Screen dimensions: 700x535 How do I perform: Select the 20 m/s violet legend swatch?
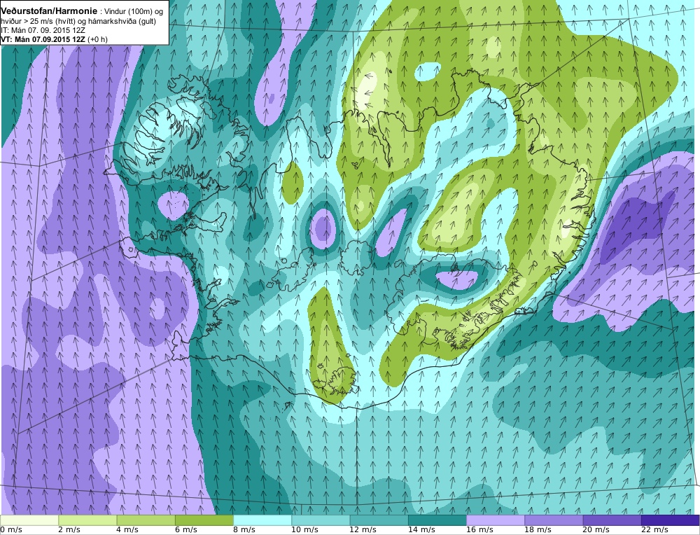(612, 520)
